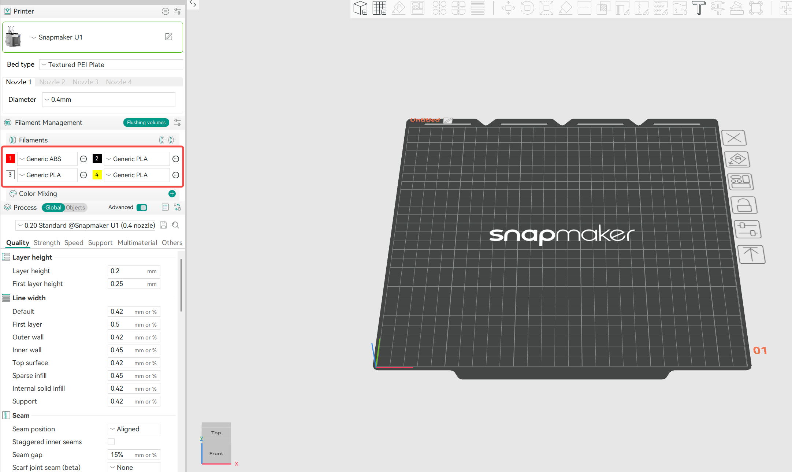Viewport: 792px width, 472px height.
Task: Select the Lay on face tool
Action: [565, 8]
